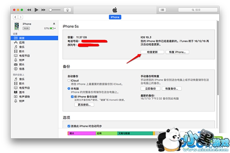Open the AirPlay output button

[x=67, y=10]
